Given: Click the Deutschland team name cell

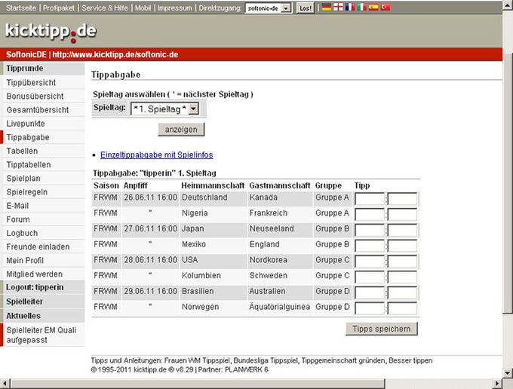Looking at the screenshot, I should [213, 198].
